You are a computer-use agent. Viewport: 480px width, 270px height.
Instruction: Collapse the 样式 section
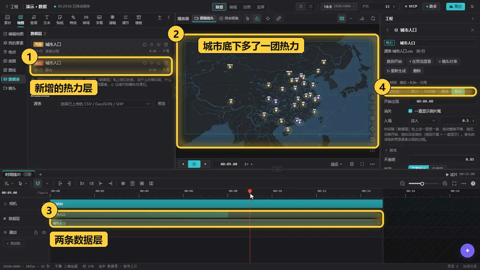[391, 150]
